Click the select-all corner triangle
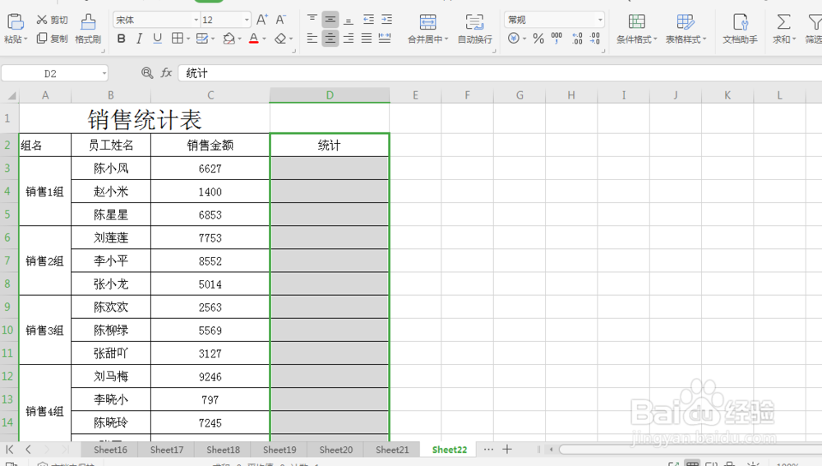 pos(11,95)
